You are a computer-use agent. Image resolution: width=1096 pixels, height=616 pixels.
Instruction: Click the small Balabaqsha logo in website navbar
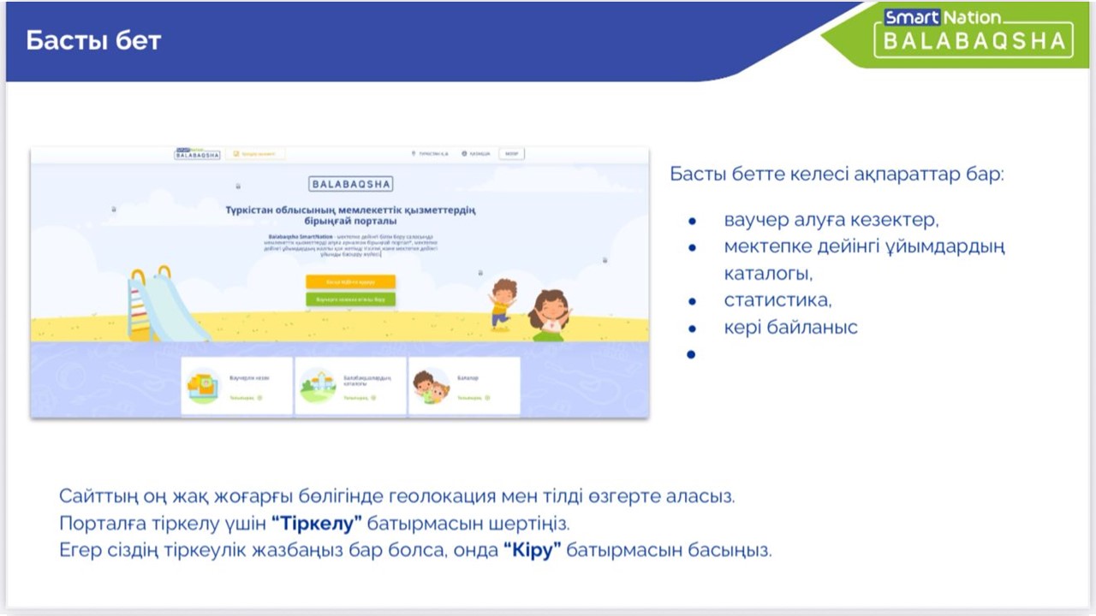click(197, 154)
